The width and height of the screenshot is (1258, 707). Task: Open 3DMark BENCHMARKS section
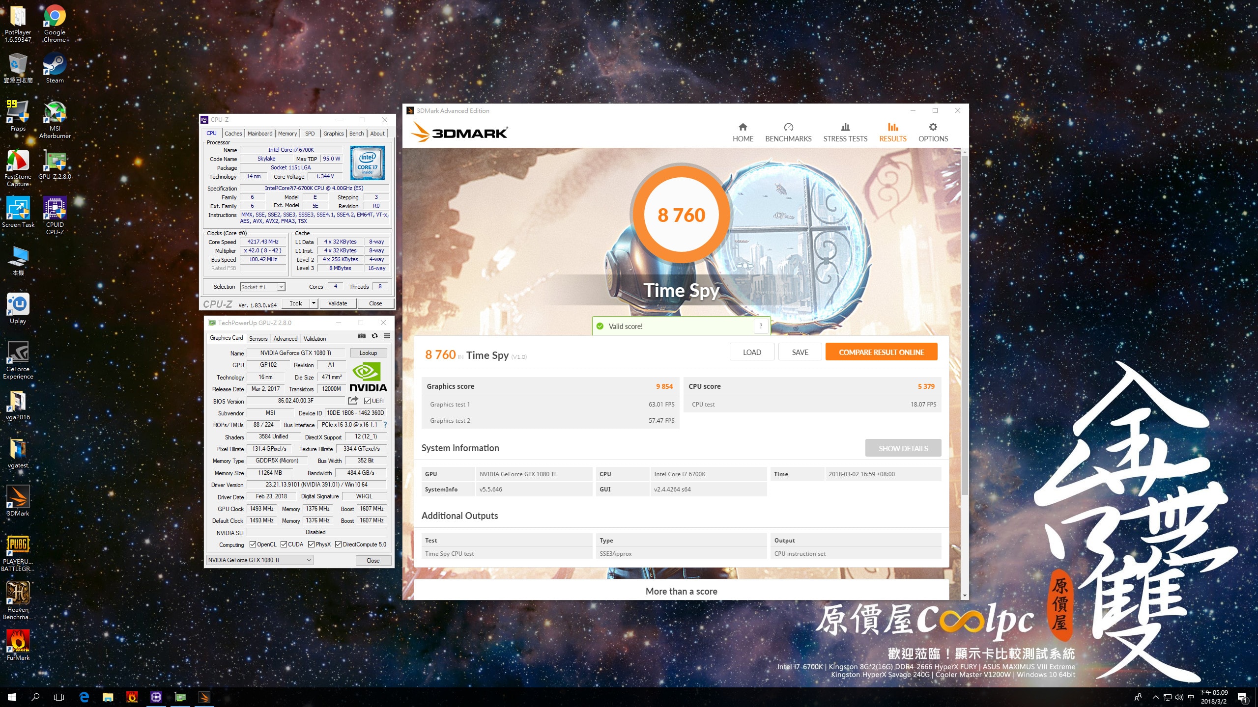click(x=788, y=133)
